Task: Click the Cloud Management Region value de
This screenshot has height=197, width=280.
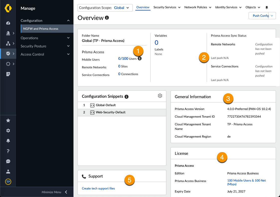Action: coord(229,137)
